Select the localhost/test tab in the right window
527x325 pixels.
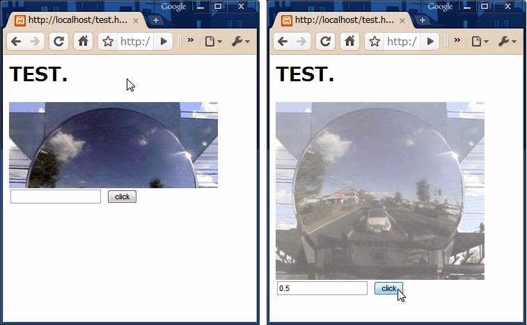[x=343, y=20]
